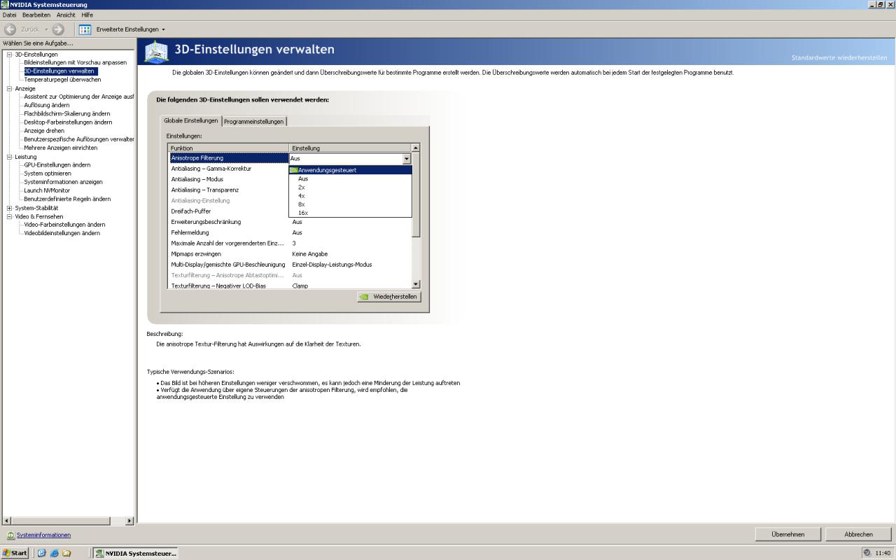Select Anwendungsgesteuert in the dropdown list

coord(350,170)
